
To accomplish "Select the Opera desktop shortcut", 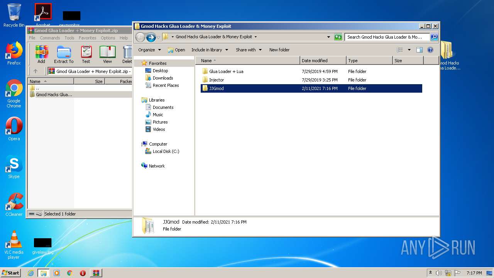I will [14, 129].
